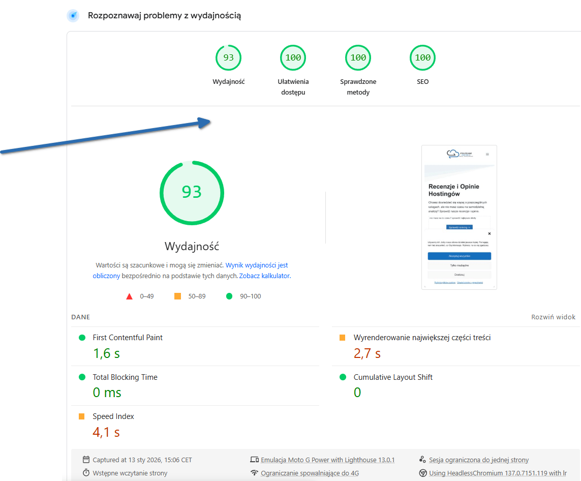This screenshot has width=581, height=481.
Task: Click the Chromium icon beside HeadlessChromium version
Action: point(422,472)
